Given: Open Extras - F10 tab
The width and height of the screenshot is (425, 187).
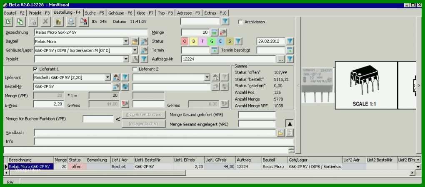Looking at the screenshot, I should click(215, 13).
